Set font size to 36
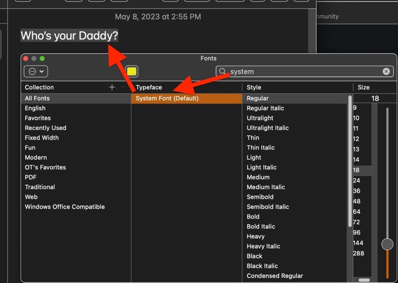Image resolution: width=398 pixels, height=283 pixels. (x=362, y=191)
